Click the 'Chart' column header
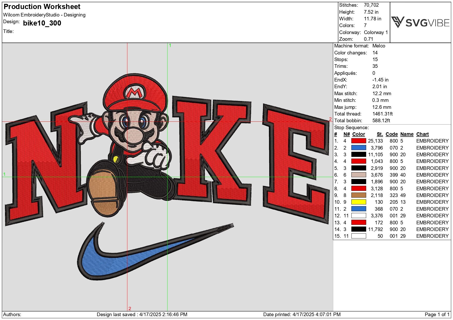Screen dimensions: 453x320 tap(422, 134)
